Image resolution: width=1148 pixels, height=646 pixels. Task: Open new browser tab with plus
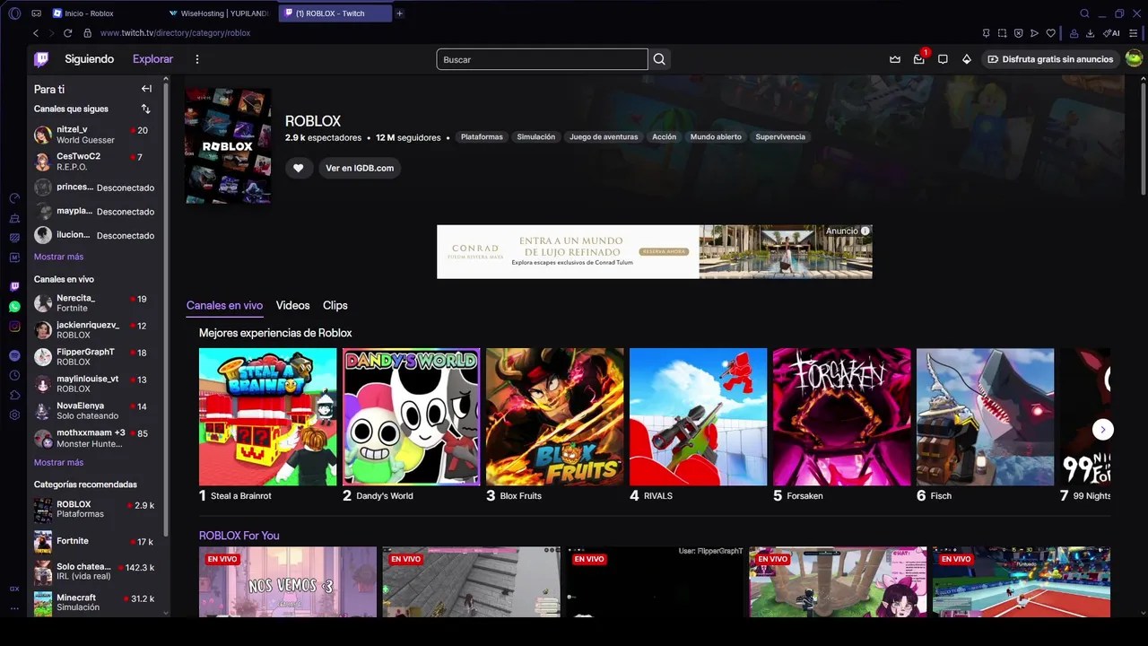400,13
